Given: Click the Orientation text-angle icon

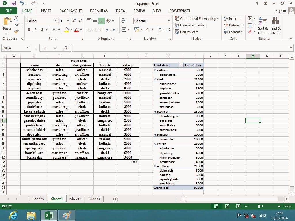Looking at the screenshot, I should (109, 20).
